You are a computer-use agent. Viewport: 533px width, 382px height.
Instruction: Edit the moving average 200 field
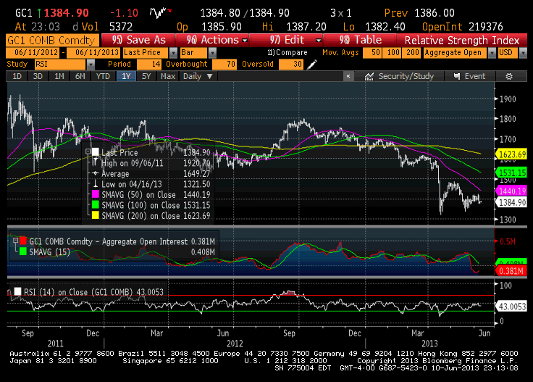411,53
